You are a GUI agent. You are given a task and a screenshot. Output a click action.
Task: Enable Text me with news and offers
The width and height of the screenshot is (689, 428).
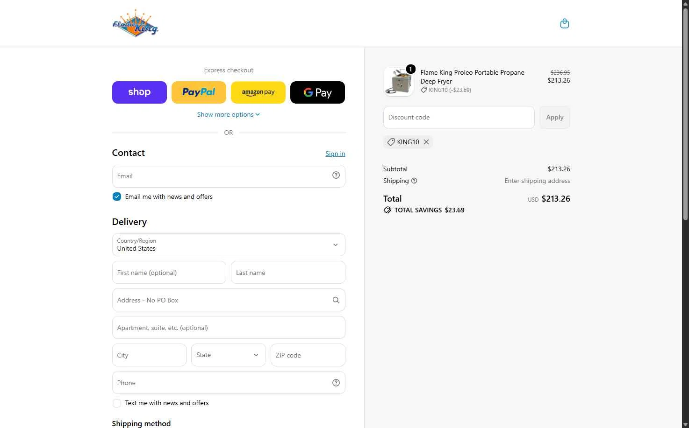click(117, 403)
